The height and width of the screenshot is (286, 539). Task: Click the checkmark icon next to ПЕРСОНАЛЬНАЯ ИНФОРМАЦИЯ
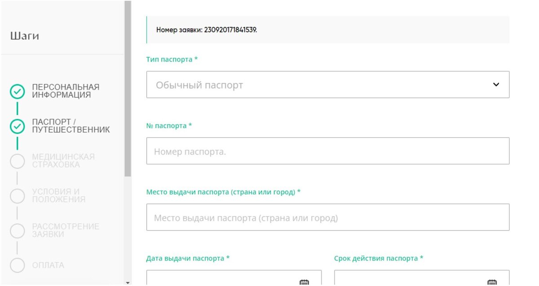17,91
